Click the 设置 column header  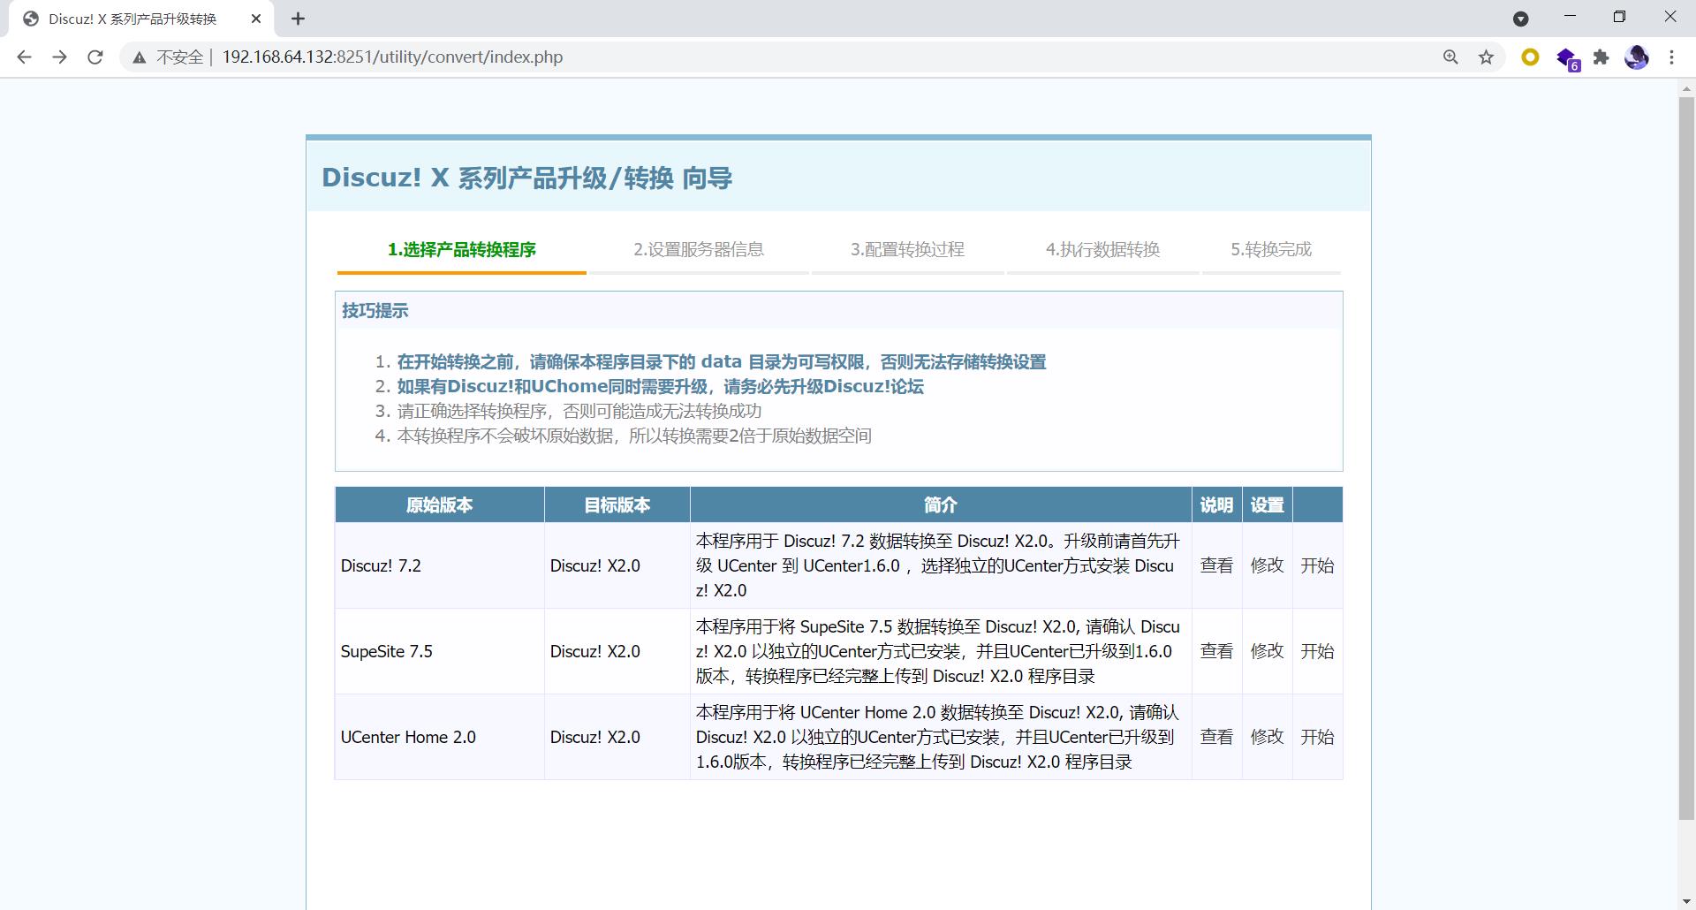(x=1267, y=505)
